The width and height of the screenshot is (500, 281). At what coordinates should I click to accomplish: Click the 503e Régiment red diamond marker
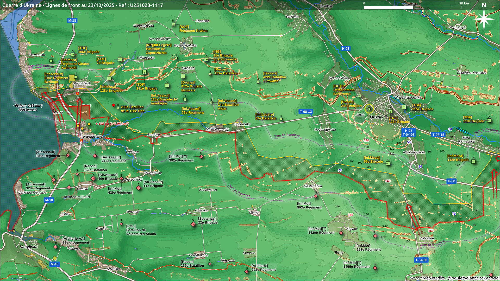(316, 196)
